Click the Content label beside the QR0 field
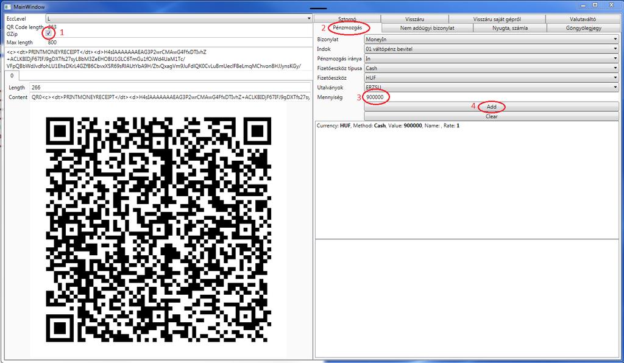The height and width of the screenshot is (363, 624). pyautogui.click(x=18, y=97)
